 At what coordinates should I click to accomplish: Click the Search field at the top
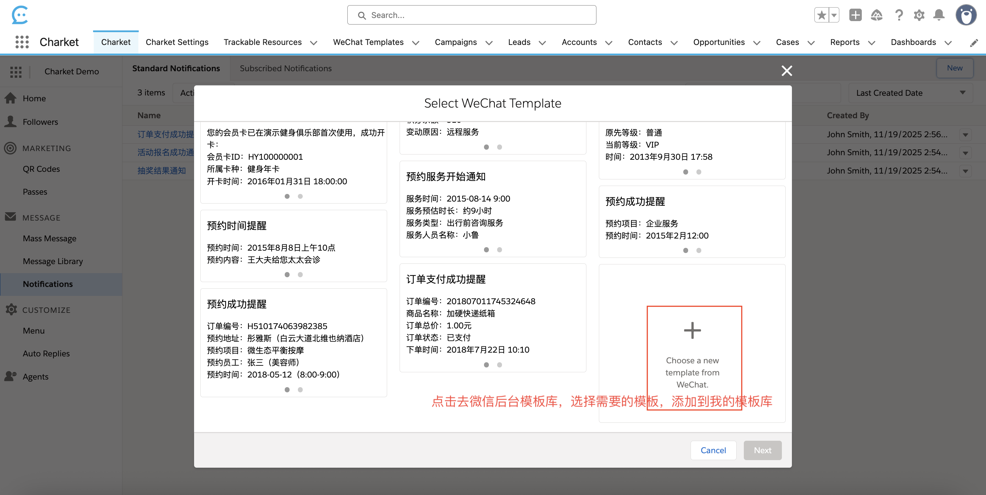pyautogui.click(x=472, y=15)
